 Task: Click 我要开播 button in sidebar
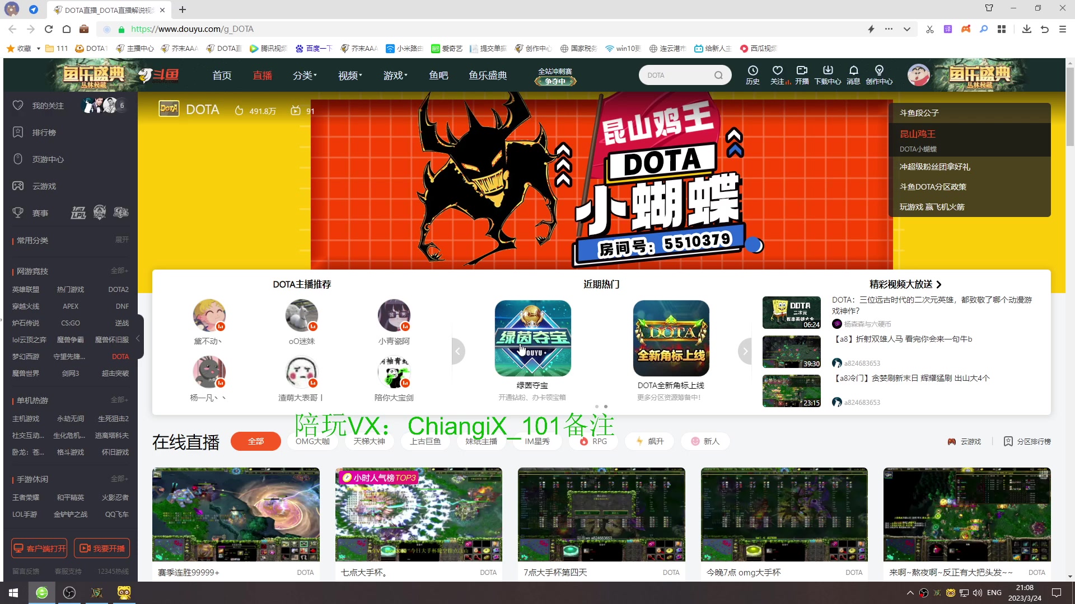point(102,548)
